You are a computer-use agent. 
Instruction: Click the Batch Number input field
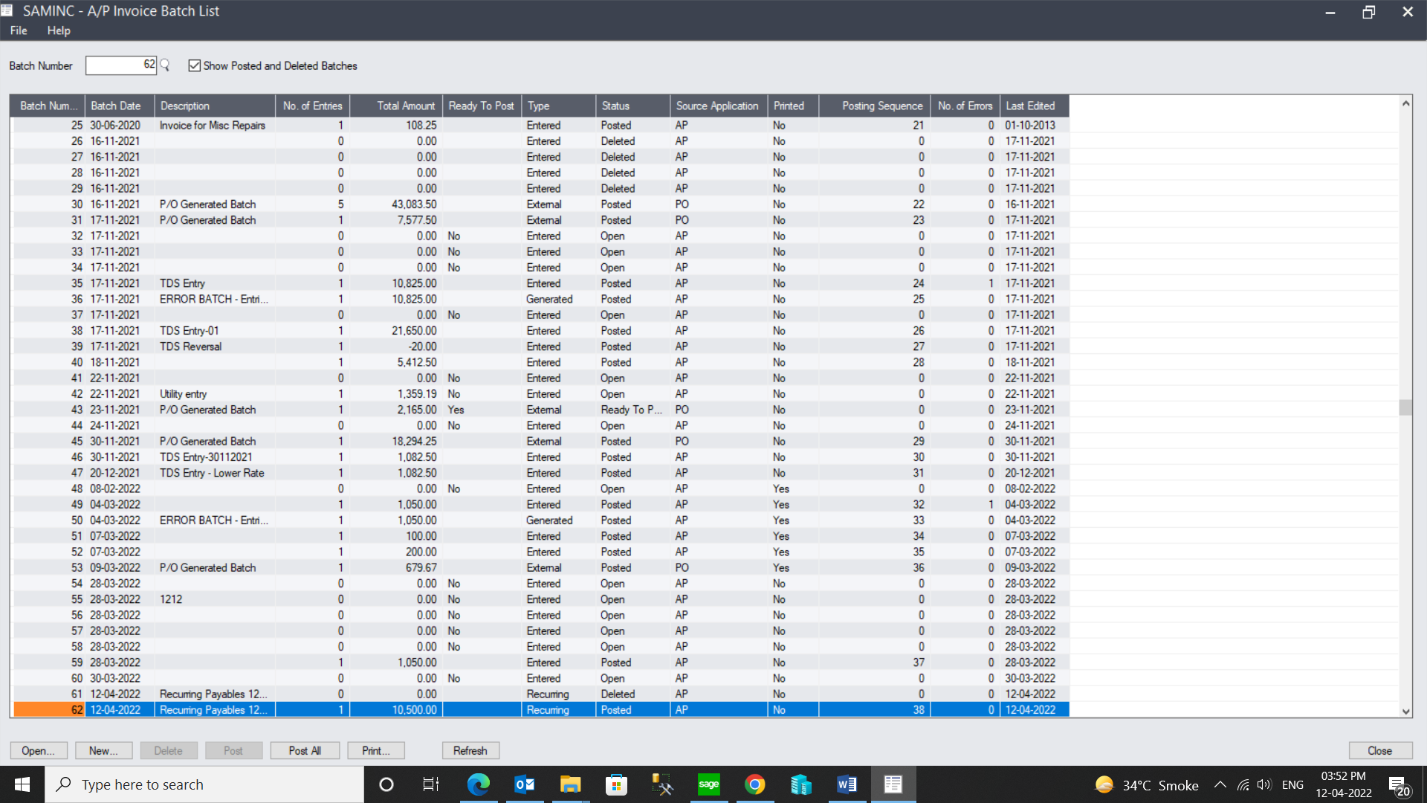click(120, 65)
